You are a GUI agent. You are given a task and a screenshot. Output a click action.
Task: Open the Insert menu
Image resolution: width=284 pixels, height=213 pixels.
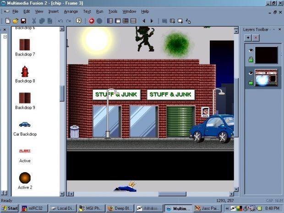53,11
